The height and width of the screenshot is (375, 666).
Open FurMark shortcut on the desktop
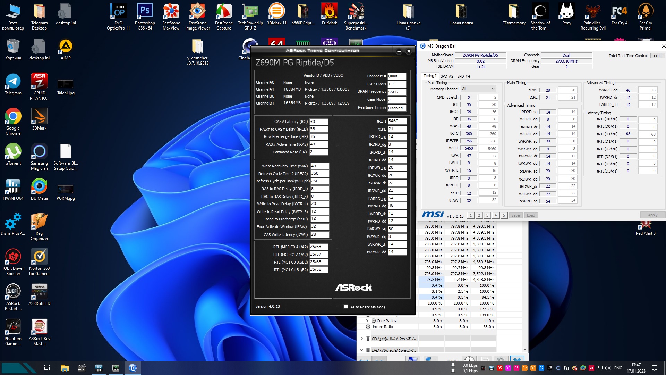(329, 14)
